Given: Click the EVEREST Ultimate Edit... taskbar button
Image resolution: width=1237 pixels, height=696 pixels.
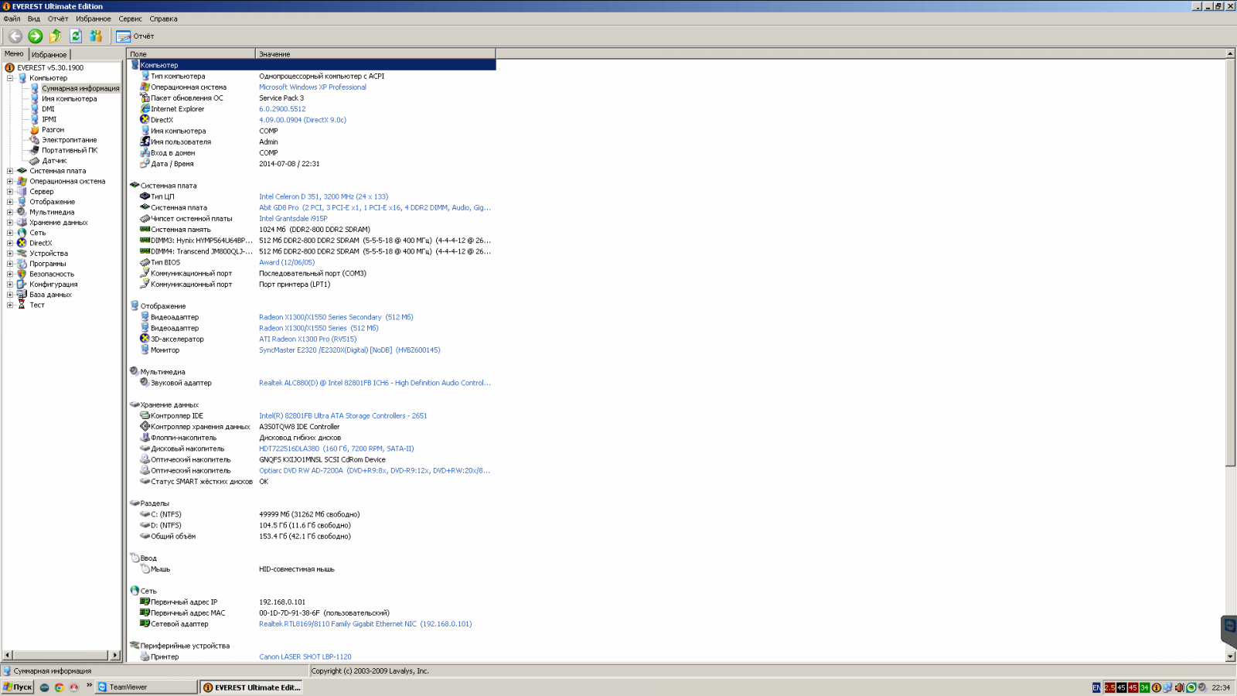Looking at the screenshot, I should tap(251, 687).
